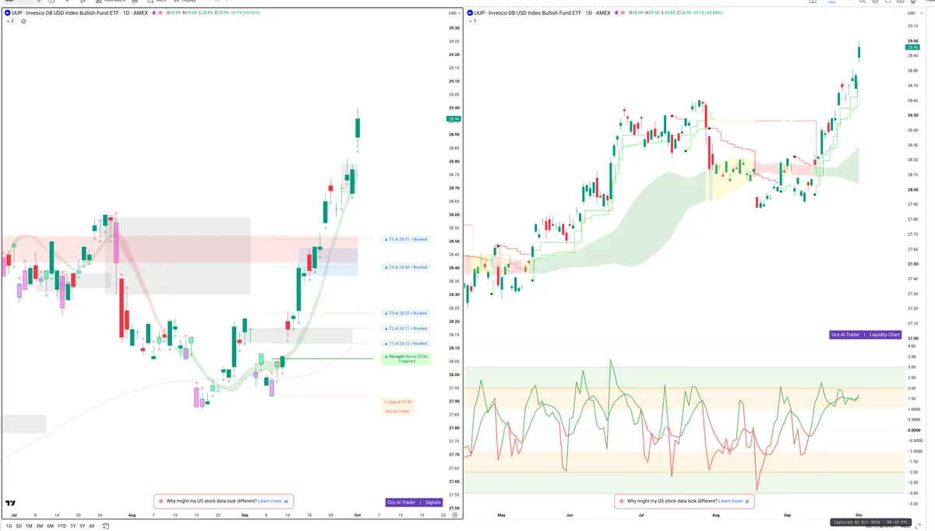The height and width of the screenshot is (531, 935).
Task: Click the T1 at 28.12 Booked label
Action: [406, 343]
